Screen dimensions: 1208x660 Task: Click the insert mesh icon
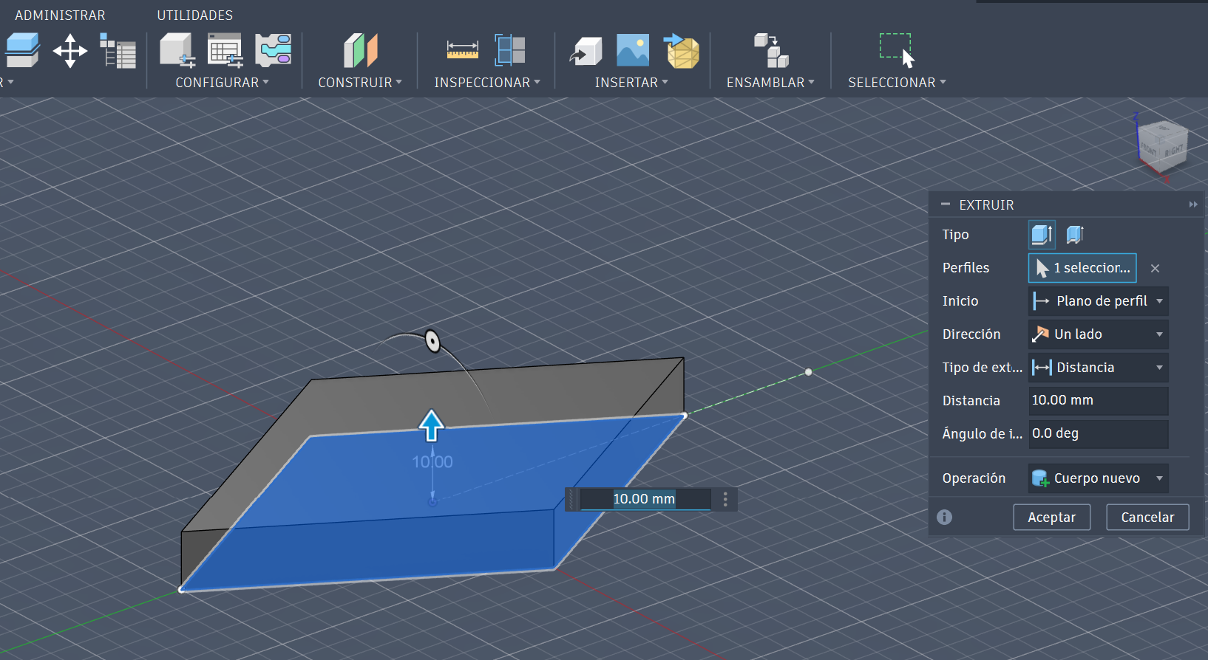[681, 51]
